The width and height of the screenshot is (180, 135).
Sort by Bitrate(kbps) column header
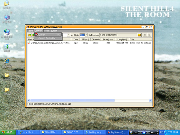point(108,40)
